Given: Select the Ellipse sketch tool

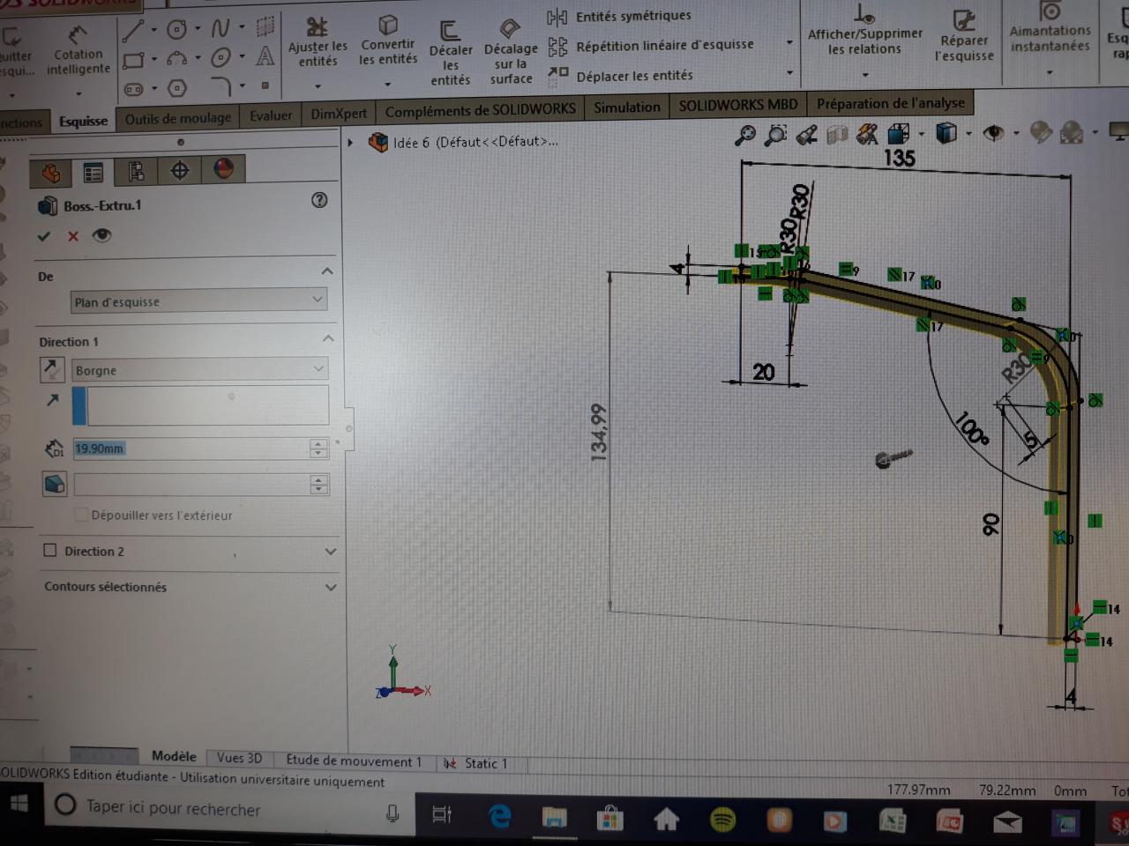Looking at the screenshot, I should (221, 57).
